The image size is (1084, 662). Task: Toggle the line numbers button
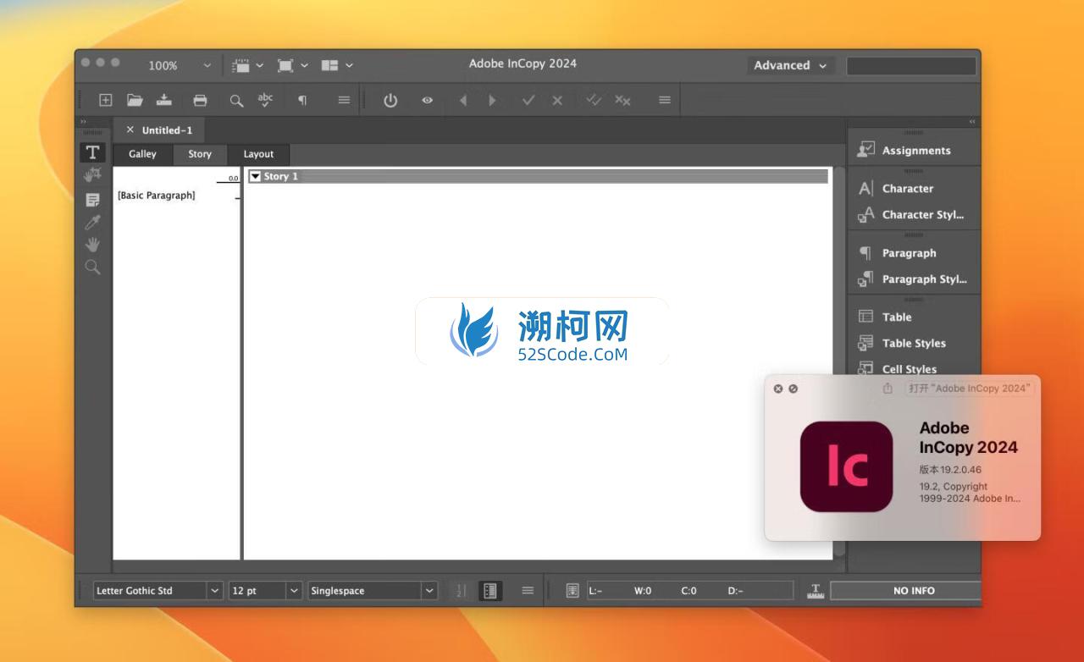(461, 591)
